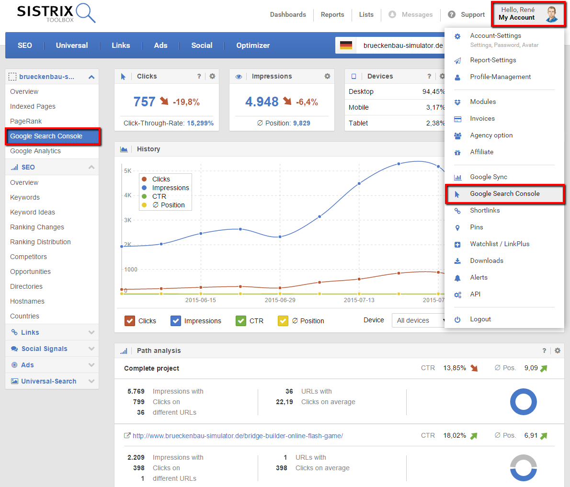Open Keyword Ideas in the sidebar

(33, 212)
